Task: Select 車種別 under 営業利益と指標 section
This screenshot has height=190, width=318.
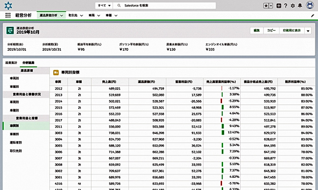Action: [x=14, y=134]
